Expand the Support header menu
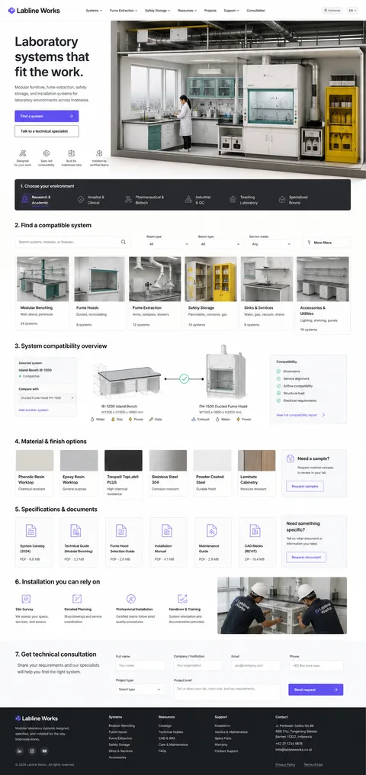Viewport: 366px width, 775px height. [x=231, y=11]
